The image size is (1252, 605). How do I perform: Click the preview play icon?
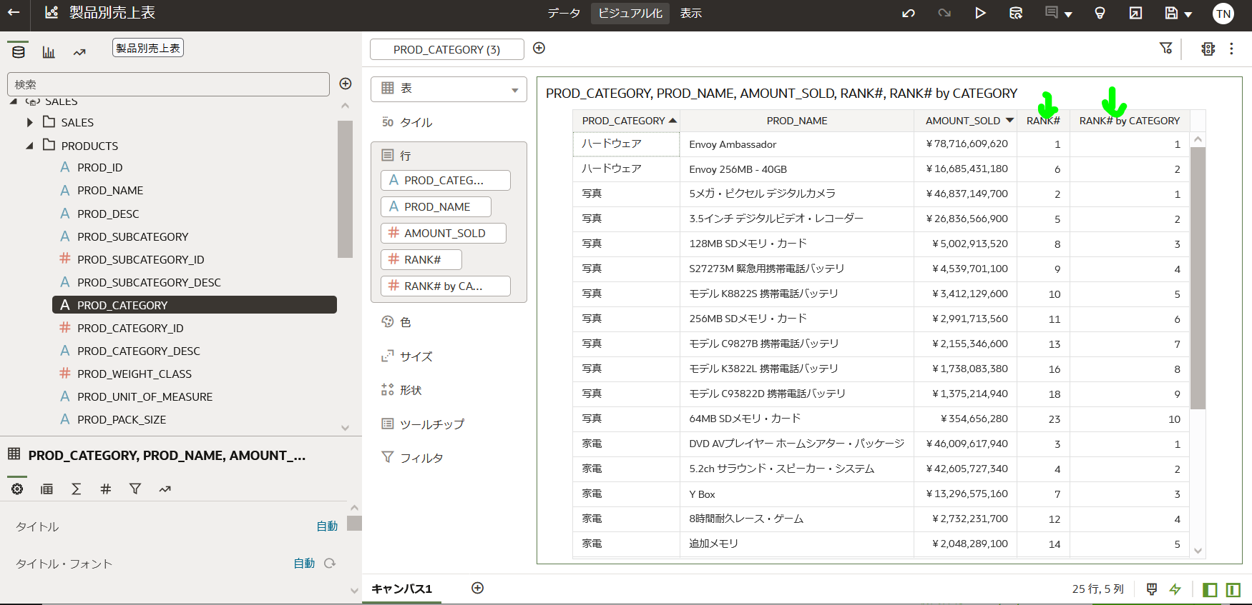[x=980, y=13]
